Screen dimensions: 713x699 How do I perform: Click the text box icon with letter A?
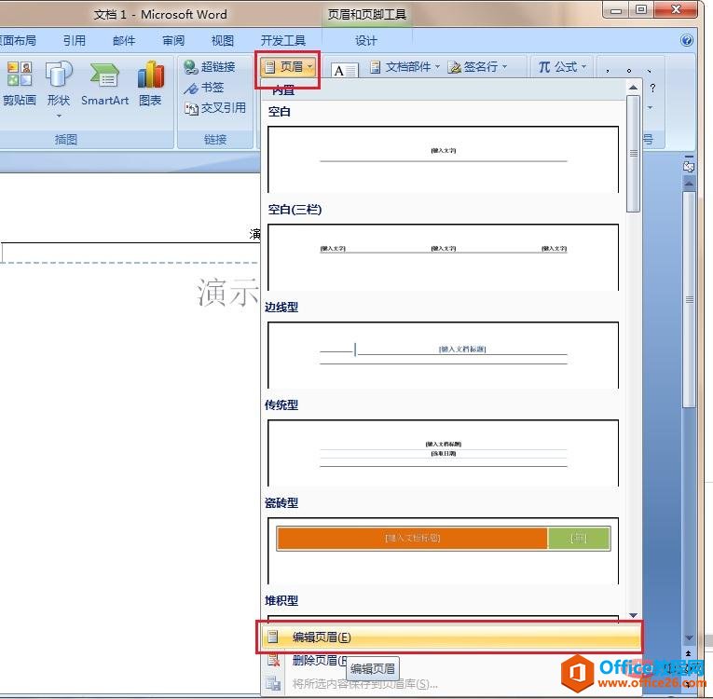pos(344,70)
